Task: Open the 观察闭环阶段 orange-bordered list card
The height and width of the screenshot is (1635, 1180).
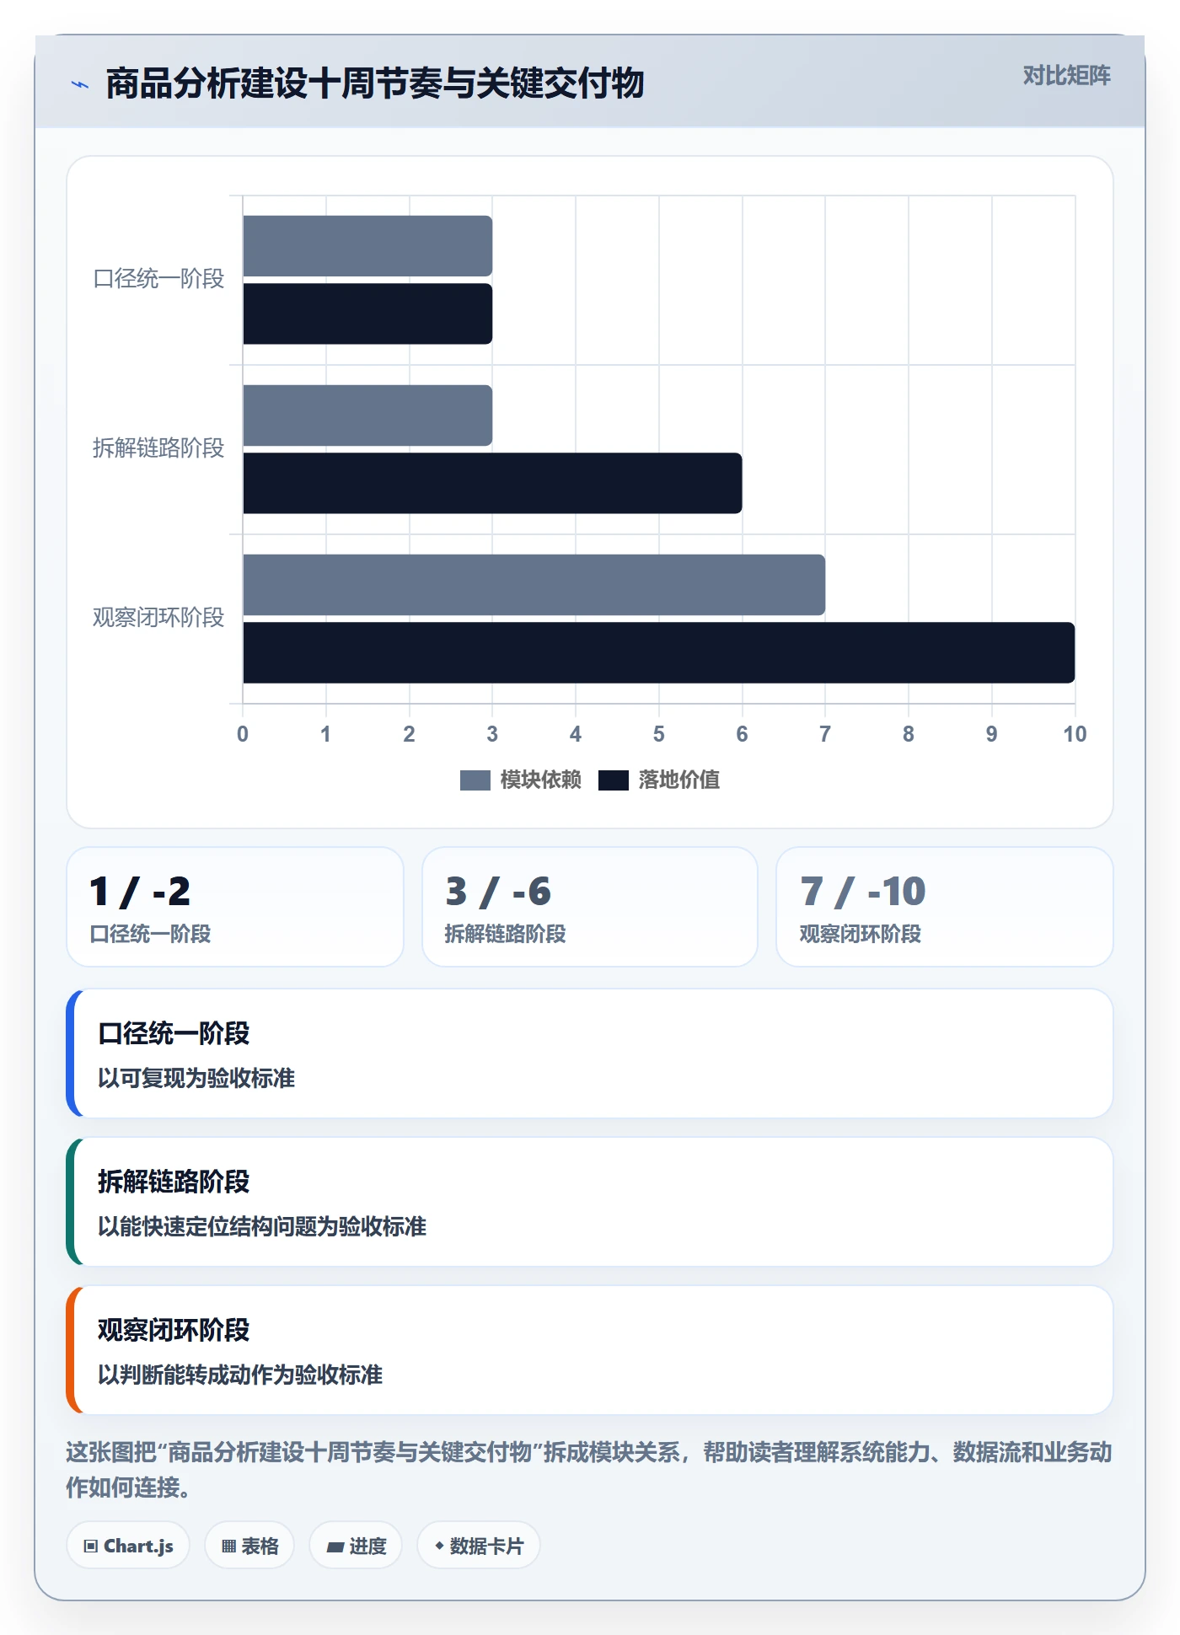Action: [x=590, y=1350]
